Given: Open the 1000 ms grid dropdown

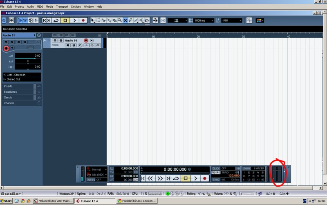Looking at the screenshot, I should point(202,20).
